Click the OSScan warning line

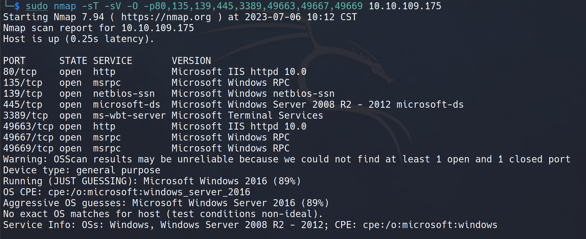pyautogui.click(x=287, y=159)
